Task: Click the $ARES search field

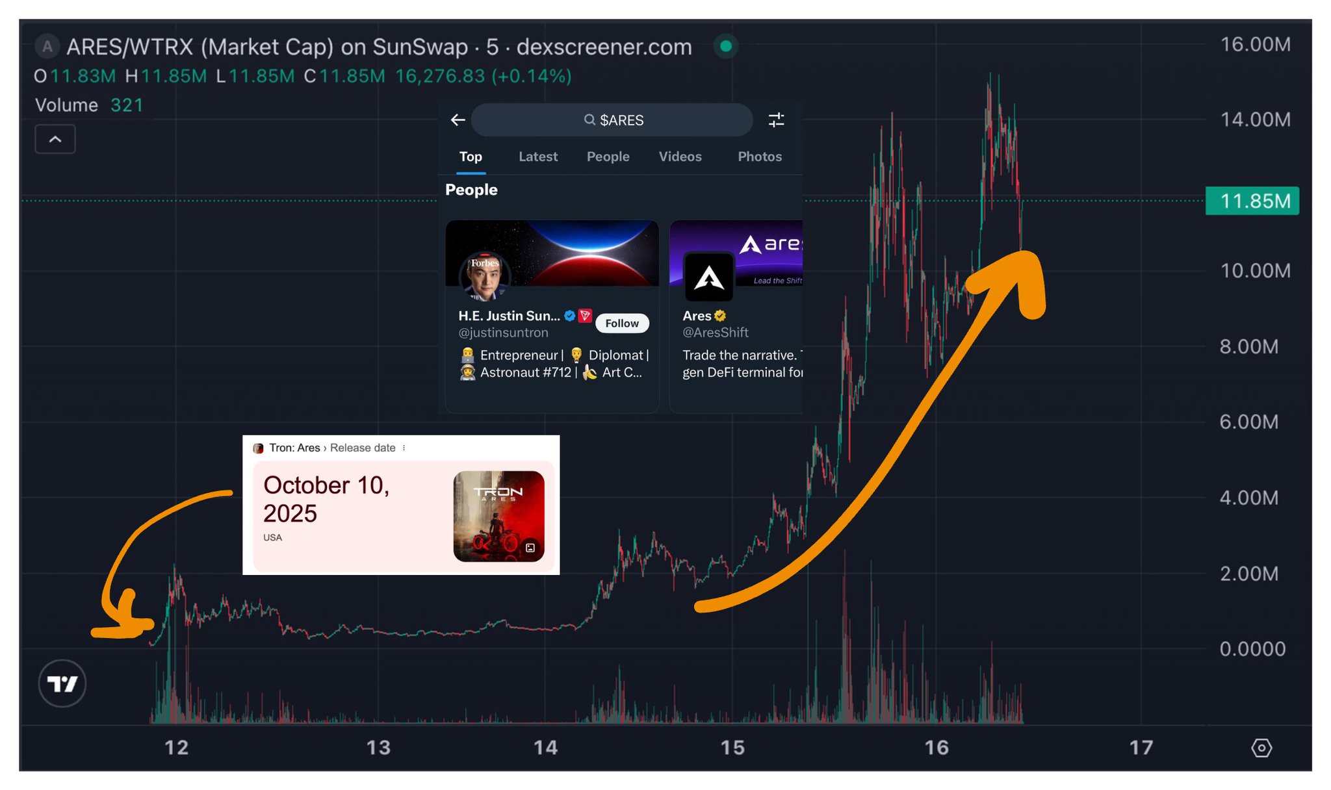Action: click(x=612, y=120)
